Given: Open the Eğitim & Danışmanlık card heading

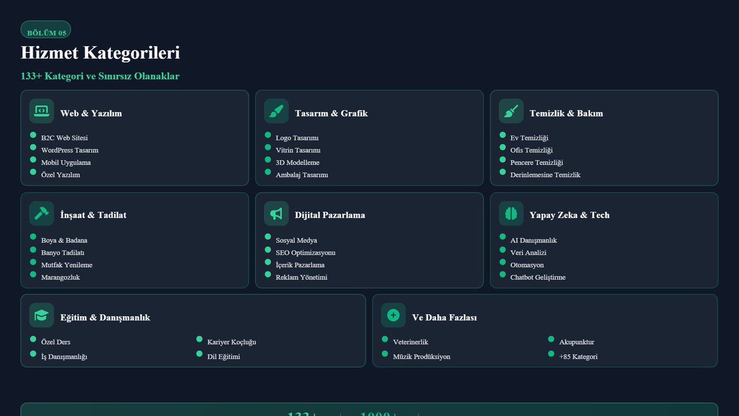Looking at the screenshot, I should pyautogui.click(x=105, y=317).
